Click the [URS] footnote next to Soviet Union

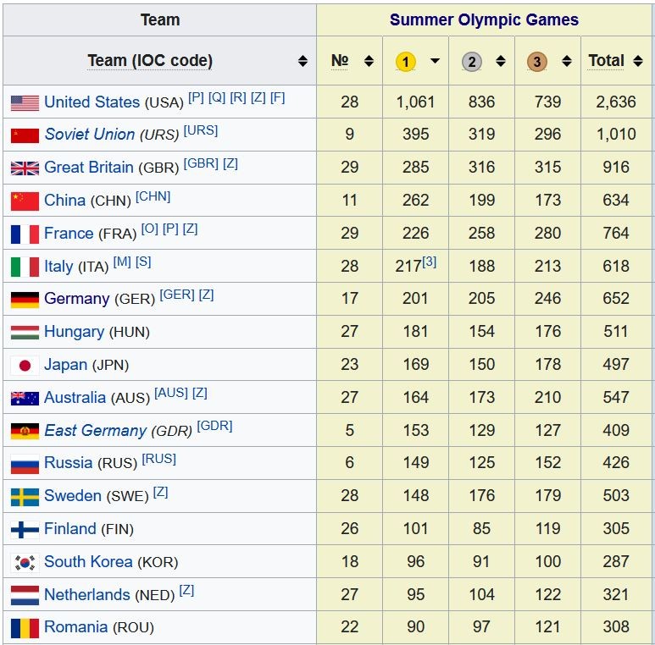coord(201,130)
